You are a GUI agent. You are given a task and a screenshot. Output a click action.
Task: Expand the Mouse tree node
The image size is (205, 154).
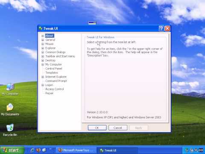(x=43, y=44)
